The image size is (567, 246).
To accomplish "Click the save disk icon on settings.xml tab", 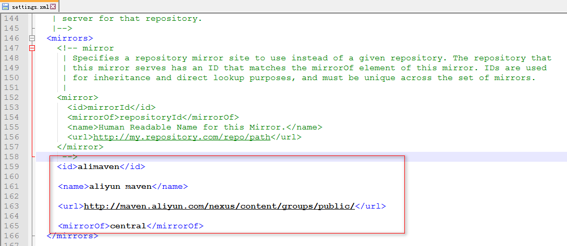I will [6, 6].
